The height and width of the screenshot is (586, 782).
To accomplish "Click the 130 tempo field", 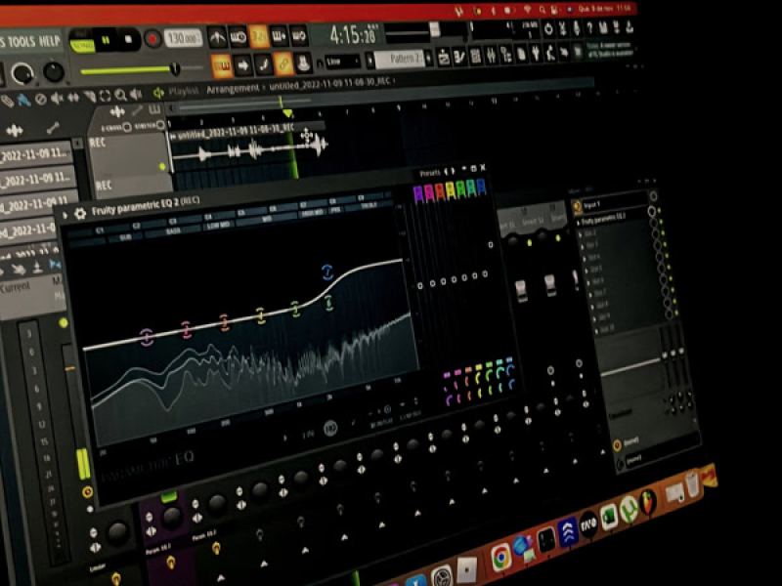I will click(x=181, y=38).
